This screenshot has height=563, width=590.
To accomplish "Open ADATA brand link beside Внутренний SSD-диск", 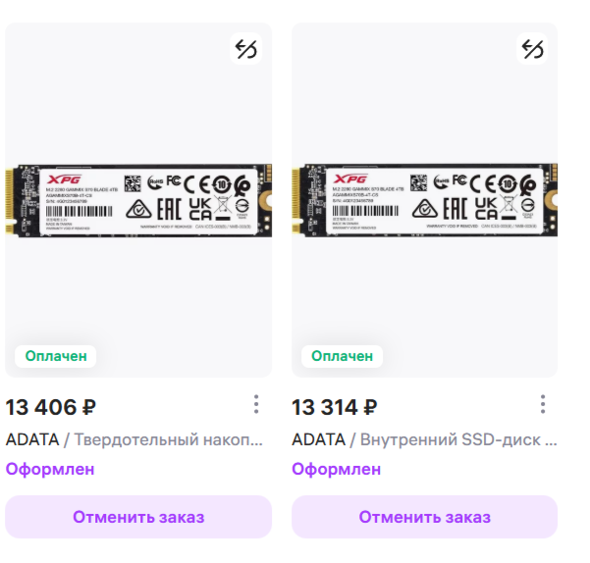I will point(318,439).
